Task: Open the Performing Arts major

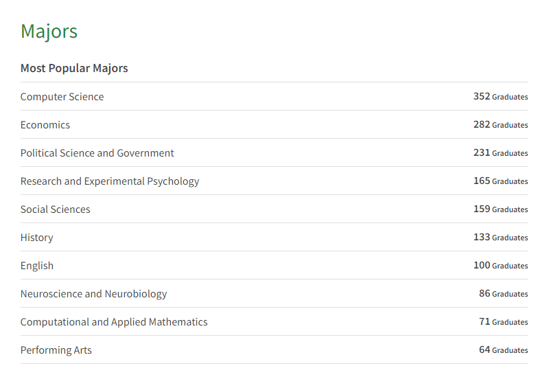Action: click(56, 350)
